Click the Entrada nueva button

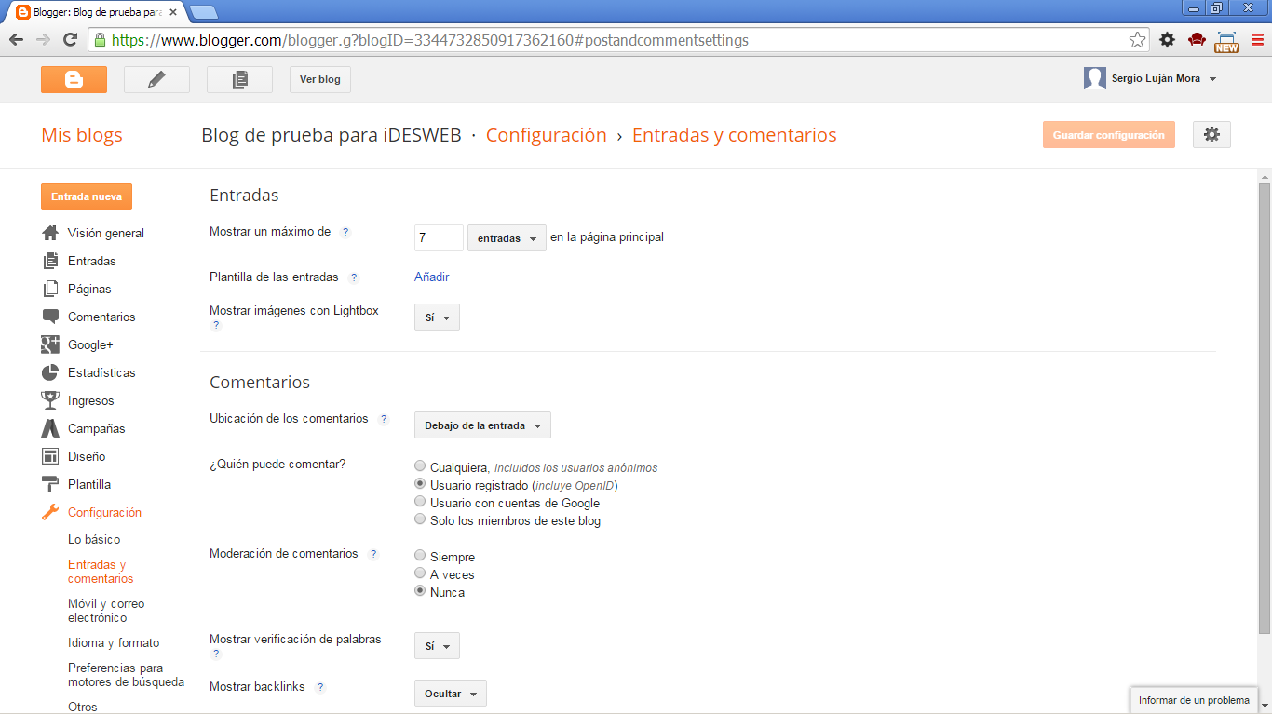(87, 196)
